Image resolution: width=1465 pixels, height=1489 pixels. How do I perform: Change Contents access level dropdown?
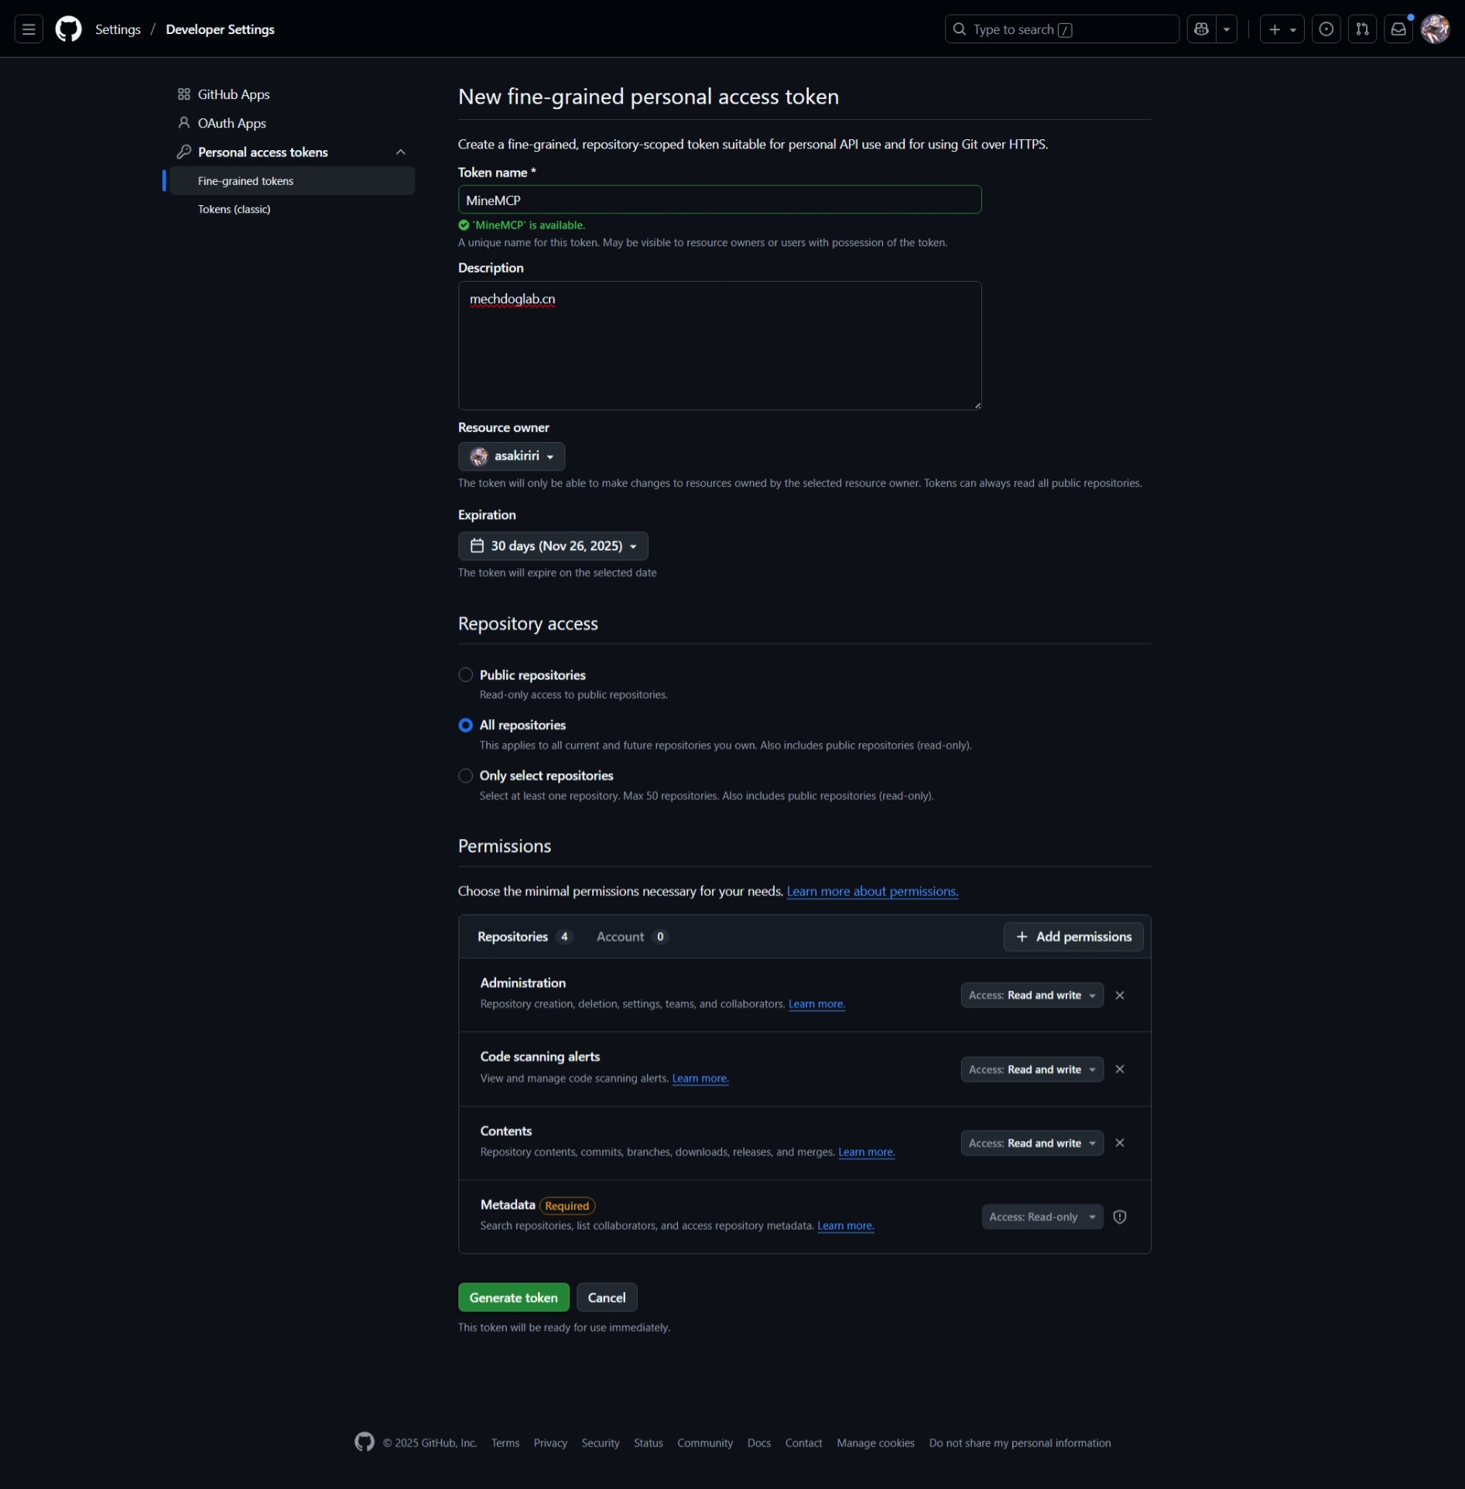[1032, 1143]
